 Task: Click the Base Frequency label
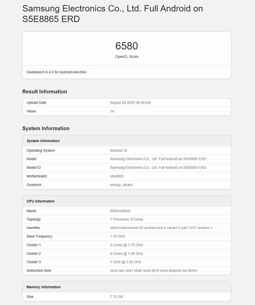(x=40, y=236)
